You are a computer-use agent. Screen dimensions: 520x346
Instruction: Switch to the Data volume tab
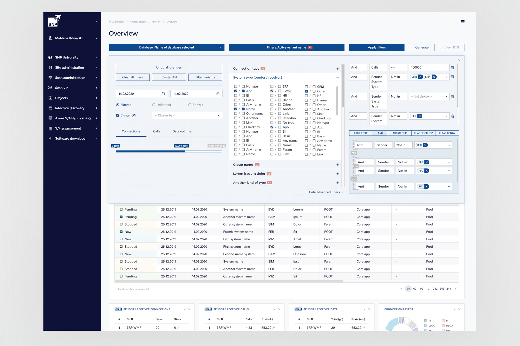pyautogui.click(x=182, y=131)
